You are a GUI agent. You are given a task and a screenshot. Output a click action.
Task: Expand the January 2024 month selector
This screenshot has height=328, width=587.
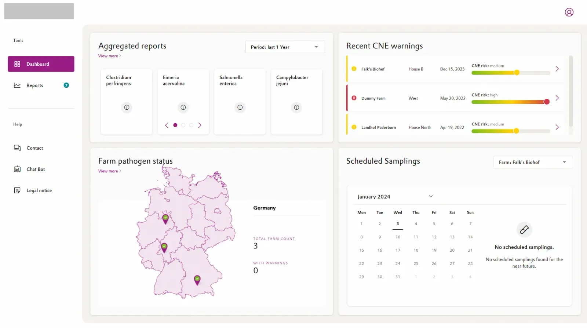[431, 196]
